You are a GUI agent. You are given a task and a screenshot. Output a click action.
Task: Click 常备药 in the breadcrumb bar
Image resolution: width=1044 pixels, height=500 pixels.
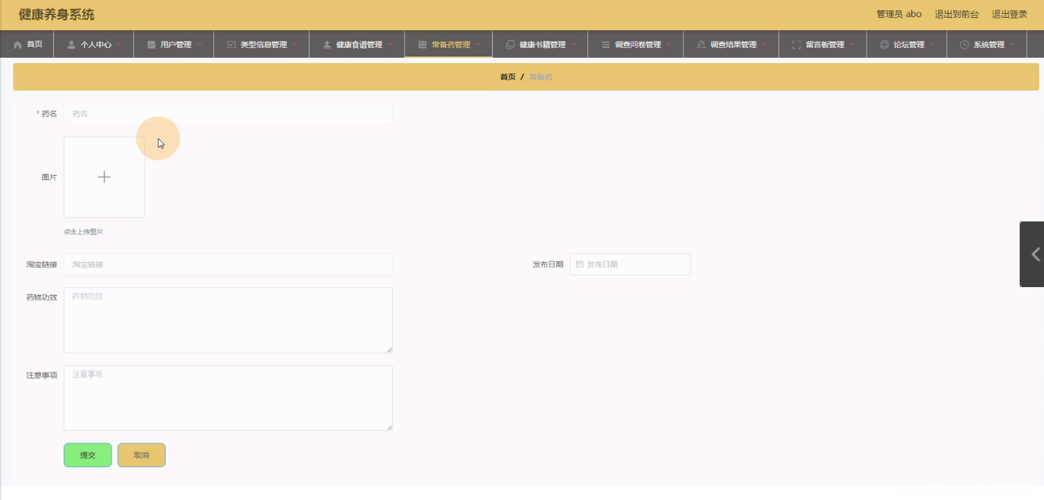click(541, 77)
